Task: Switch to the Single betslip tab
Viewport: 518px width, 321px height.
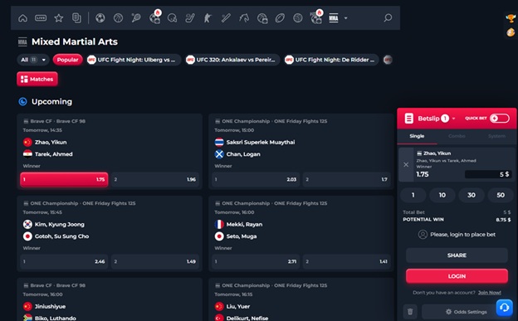Action: coord(417,136)
